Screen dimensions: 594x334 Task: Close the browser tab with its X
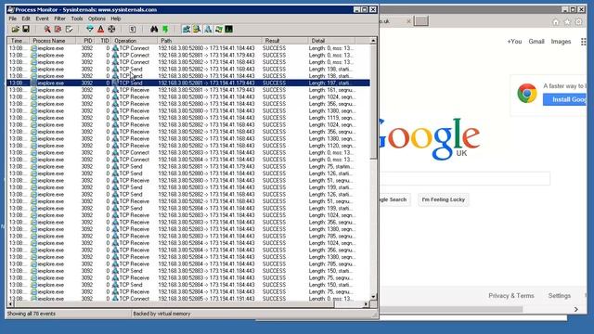tap(408, 21)
